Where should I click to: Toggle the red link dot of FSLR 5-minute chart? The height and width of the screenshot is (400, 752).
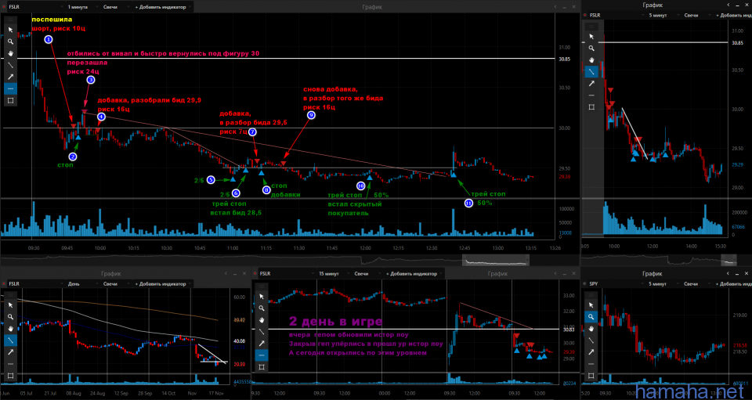(585, 16)
